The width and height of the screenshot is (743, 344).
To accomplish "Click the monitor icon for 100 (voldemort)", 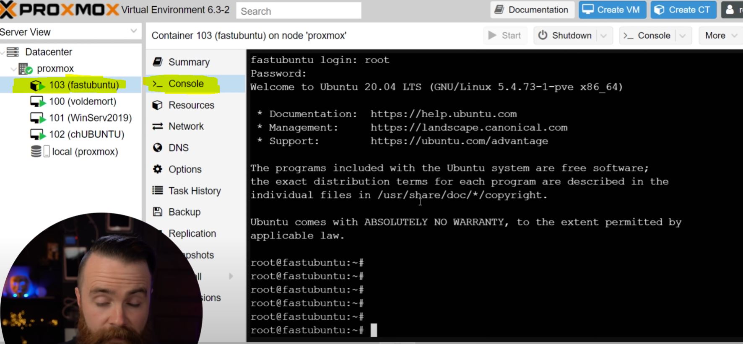I will tap(38, 102).
